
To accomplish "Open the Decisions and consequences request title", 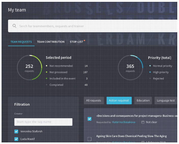I will click(137, 116).
